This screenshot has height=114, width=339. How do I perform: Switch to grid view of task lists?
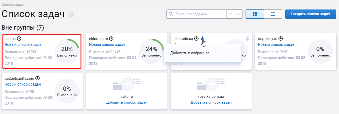coord(255,14)
